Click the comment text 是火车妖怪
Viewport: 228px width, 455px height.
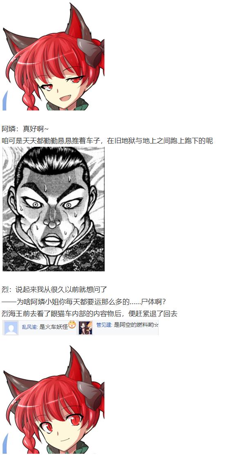[x=54, y=326]
